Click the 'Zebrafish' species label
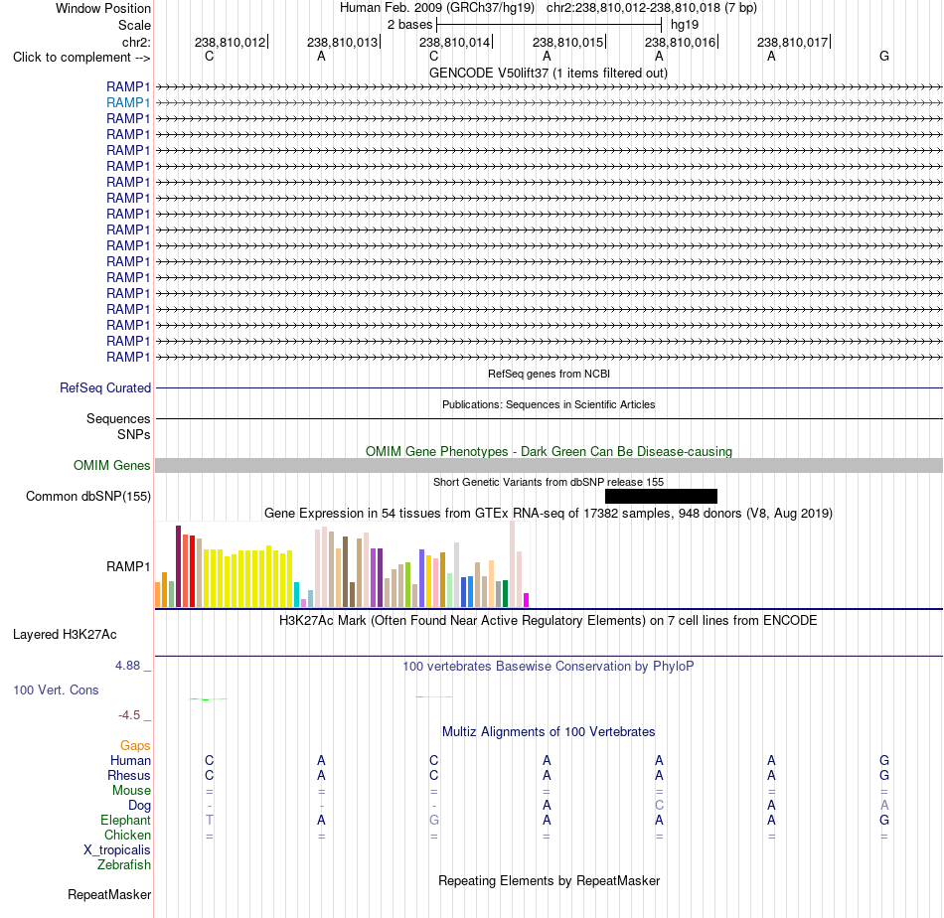This screenshot has width=944, height=918. click(x=123, y=865)
